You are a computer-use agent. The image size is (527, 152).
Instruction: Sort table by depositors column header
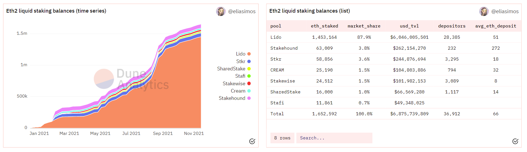(x=452, y=26)
